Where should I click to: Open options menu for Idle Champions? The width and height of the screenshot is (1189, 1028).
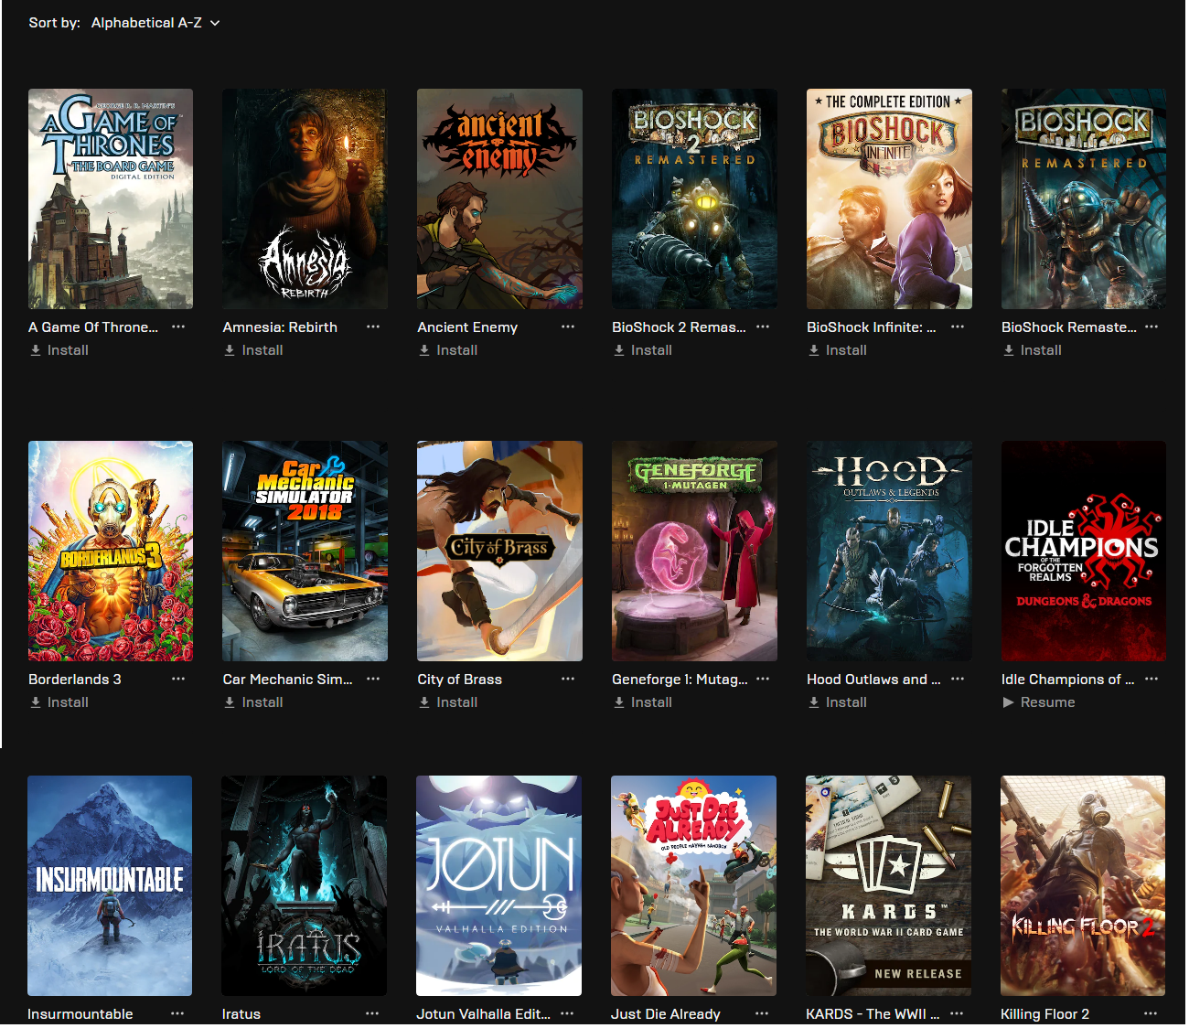pyautogui.click(x=1152, y=679)
